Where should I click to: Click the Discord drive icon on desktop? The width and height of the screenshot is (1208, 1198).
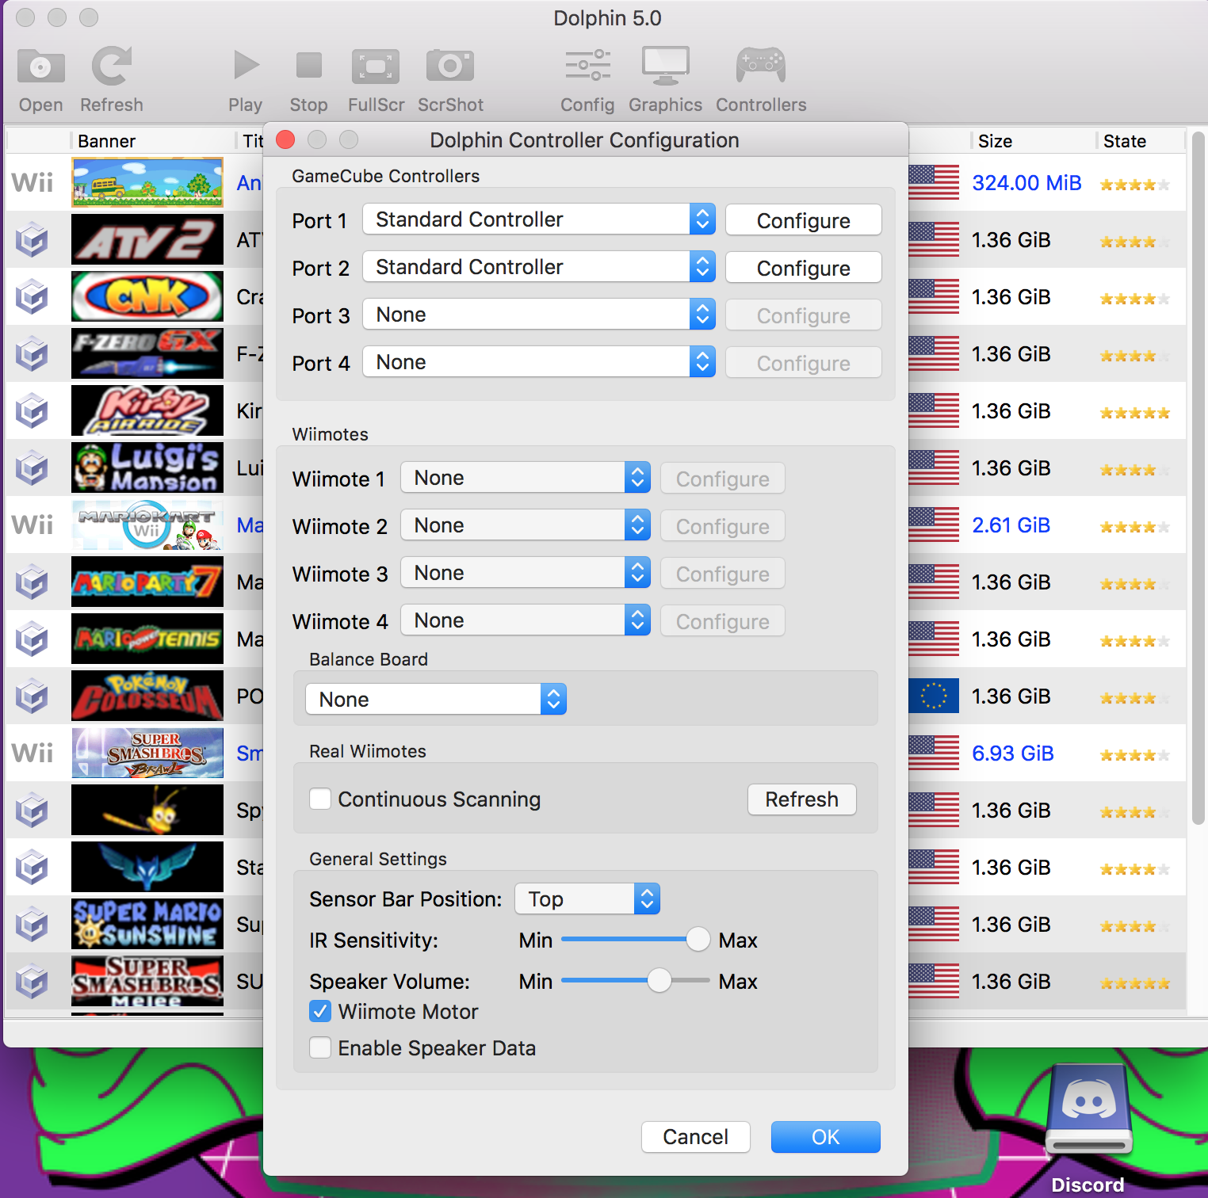[x=1088, y=1109]
